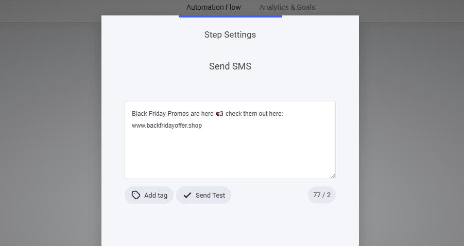464x246 pixels.
Task: Click the tag icon beside Add tag
Action: (x=136, y=195)
